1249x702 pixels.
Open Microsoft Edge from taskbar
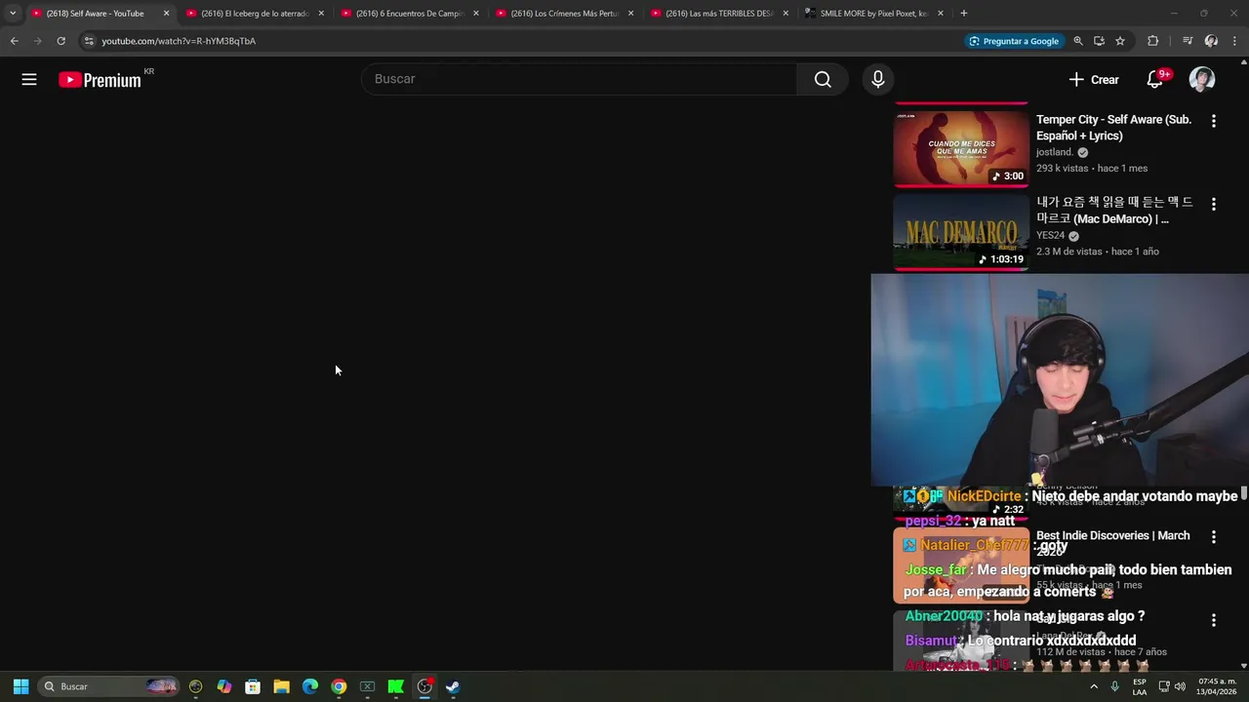310,686
